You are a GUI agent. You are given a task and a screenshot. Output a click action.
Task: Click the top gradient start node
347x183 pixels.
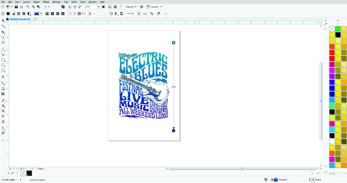click(174, 43)
